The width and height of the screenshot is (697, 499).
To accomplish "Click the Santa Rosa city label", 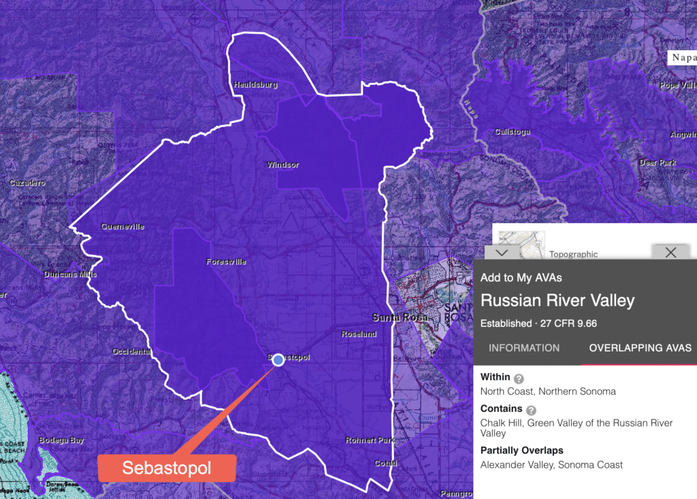I will [x=400, y=317].
